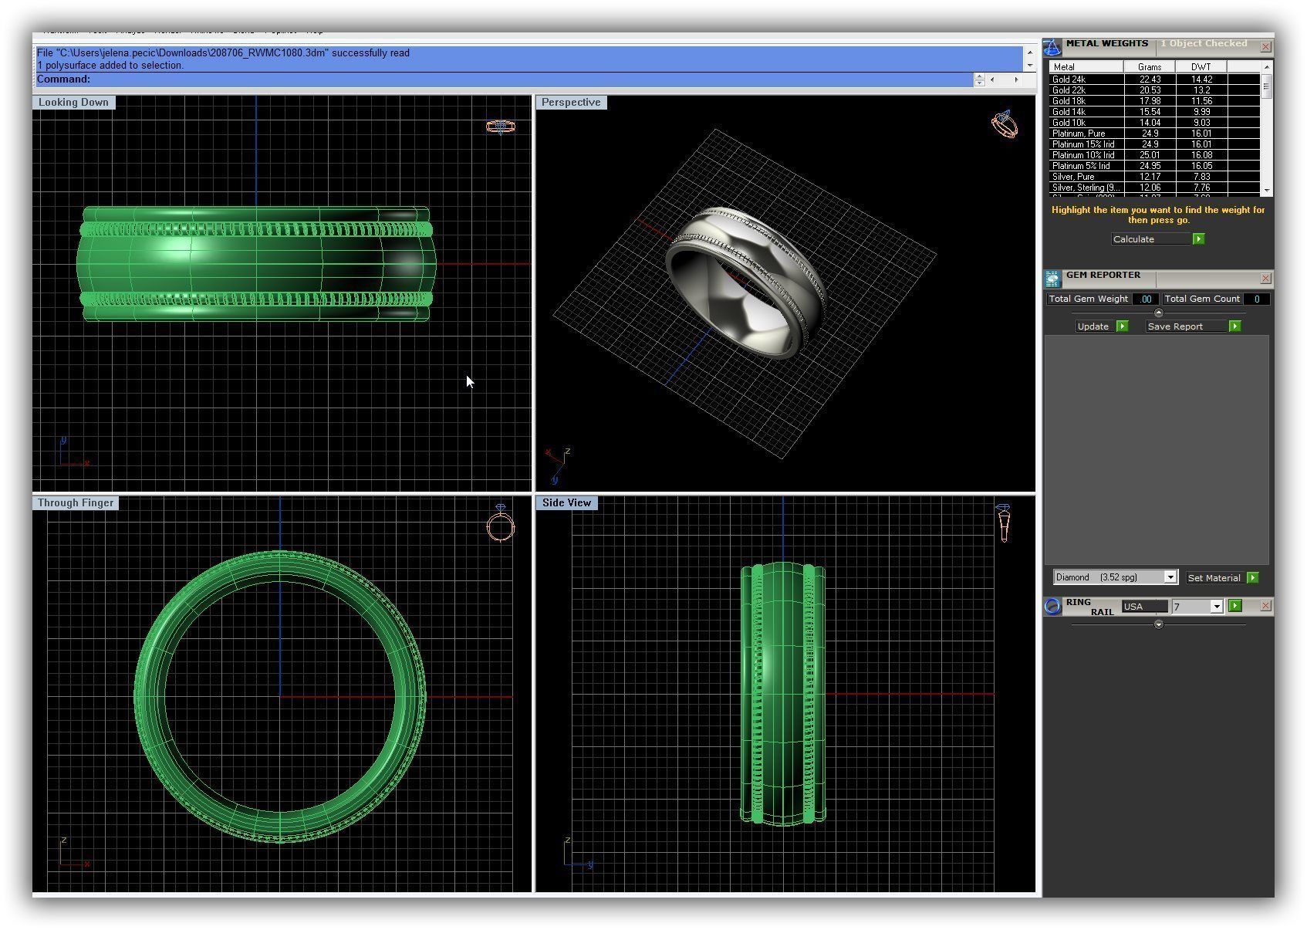Click the 14.42 DWT value
This screenshot has width=1307, height=930.
pyautogui.click(x=1201, y=79)
